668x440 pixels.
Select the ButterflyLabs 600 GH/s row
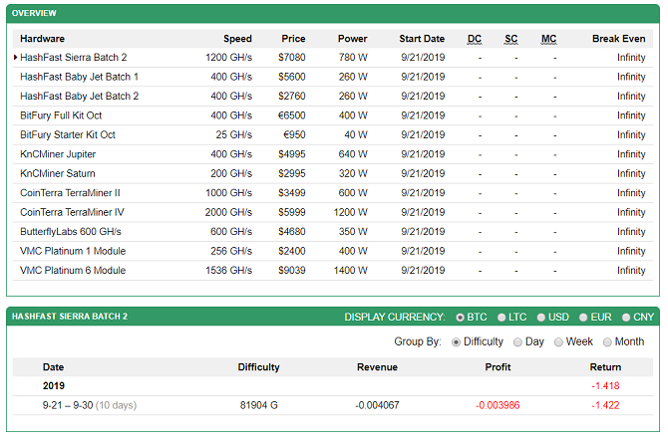tap(333, 232)
